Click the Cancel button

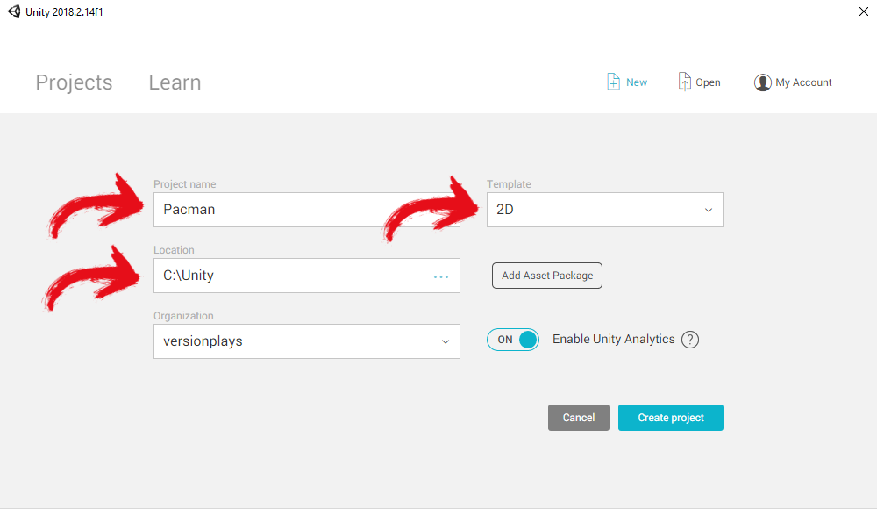tap(578, 418)
